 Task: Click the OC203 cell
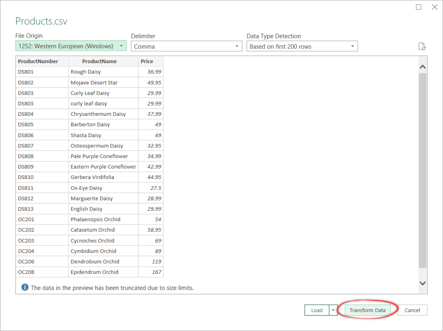42,240
